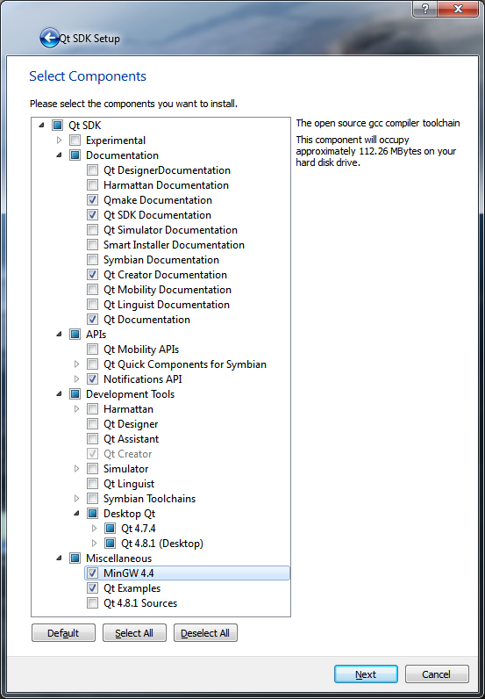
Task: Collapse the APIs node
Action: pos(60,335)
